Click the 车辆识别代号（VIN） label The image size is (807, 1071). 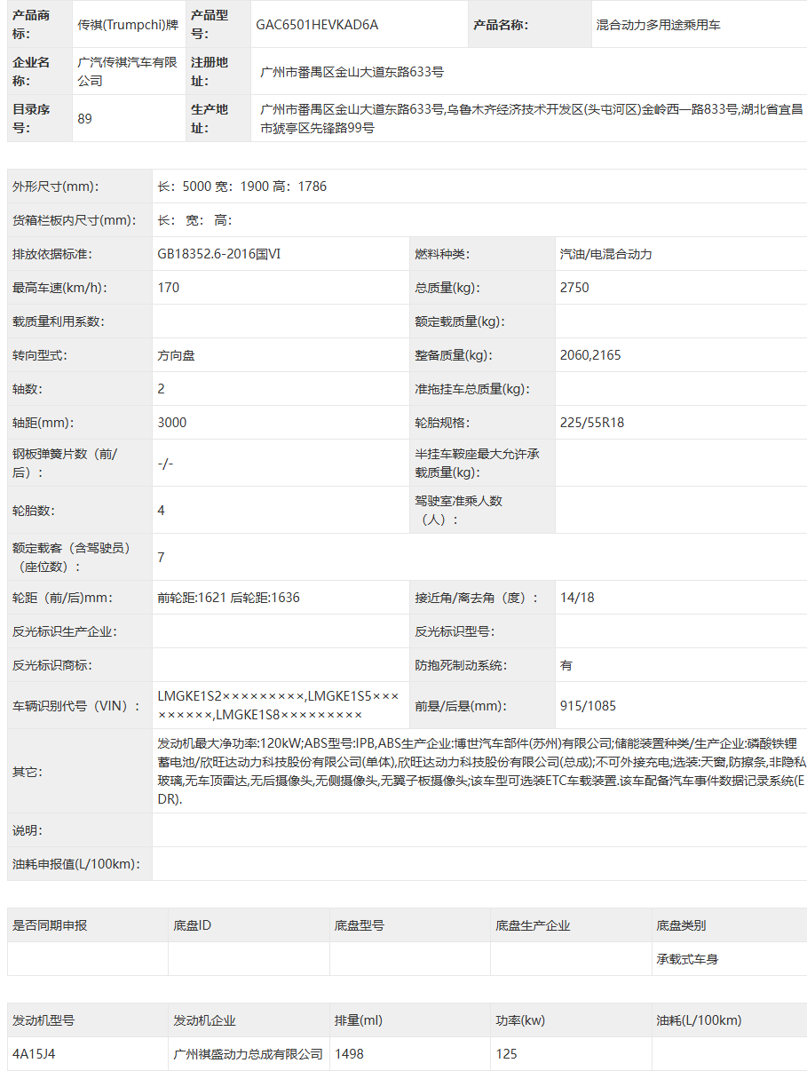pyautogui.click(x=76, y=706)
